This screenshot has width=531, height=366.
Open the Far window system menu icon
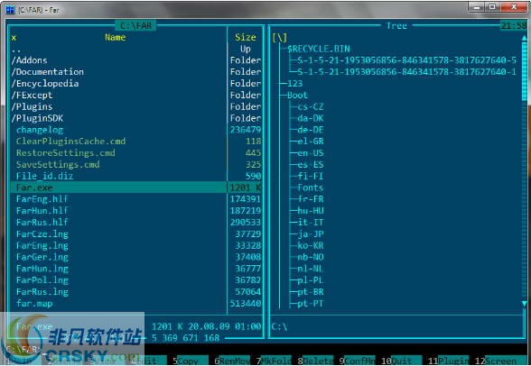tap(11, 10)
